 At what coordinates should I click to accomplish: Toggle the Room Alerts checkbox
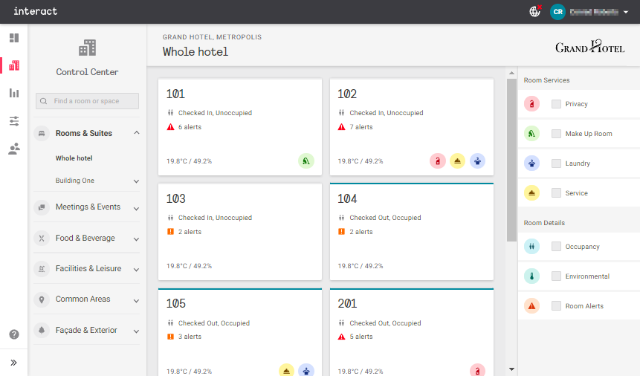[556, 306]
